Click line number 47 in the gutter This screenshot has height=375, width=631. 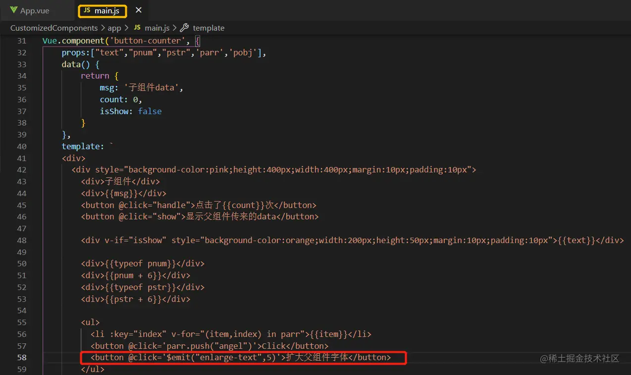coord(21,228)
